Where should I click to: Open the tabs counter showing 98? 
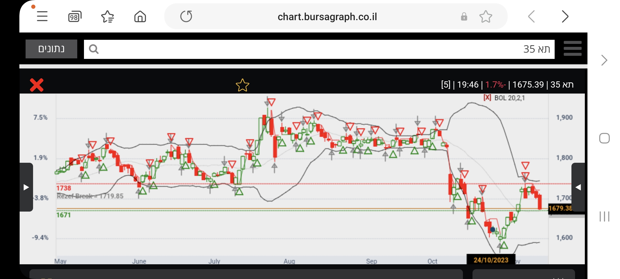pyautogui.click(x=75, y=17)
